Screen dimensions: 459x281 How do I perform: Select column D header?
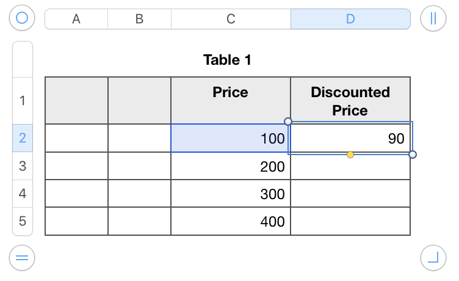point(350,19)
